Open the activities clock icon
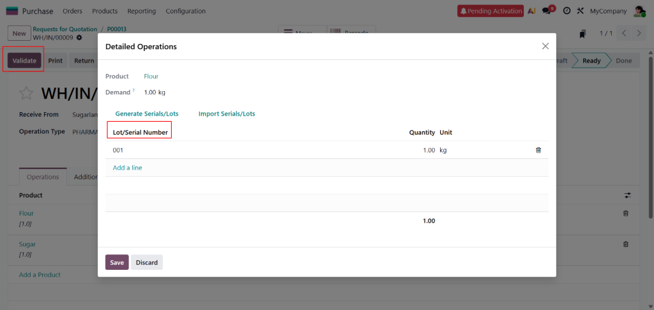 [567, 11]
